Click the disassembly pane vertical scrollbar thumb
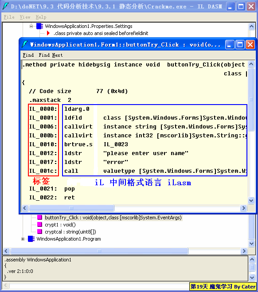 point(251,99)
